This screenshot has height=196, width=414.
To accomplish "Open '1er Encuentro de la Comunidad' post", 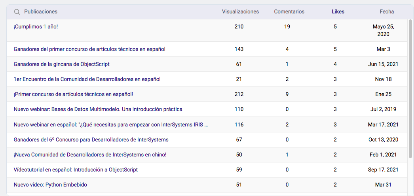I will pos(87,79).
